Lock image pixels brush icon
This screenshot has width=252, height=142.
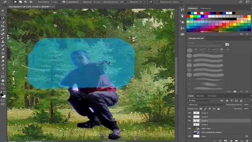click(x=205, y=109)
